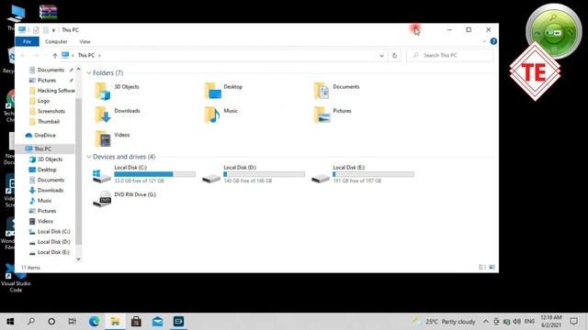The height and width of the screenshot is (330, 588).
Task: Open the 3D Objects folder icon
Action: point(102,91)
